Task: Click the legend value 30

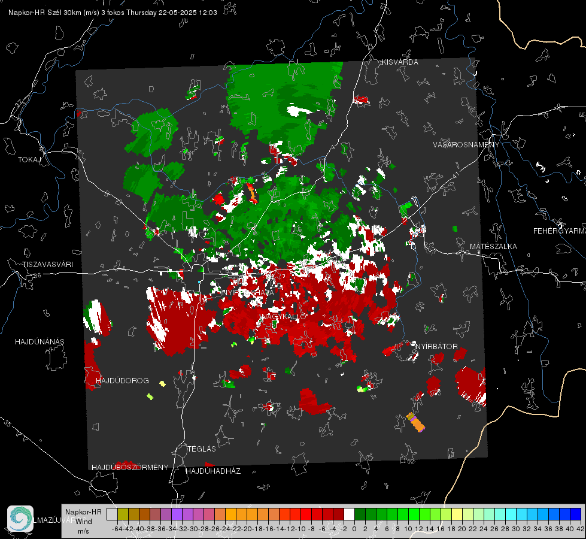Action: click(516, 529)
